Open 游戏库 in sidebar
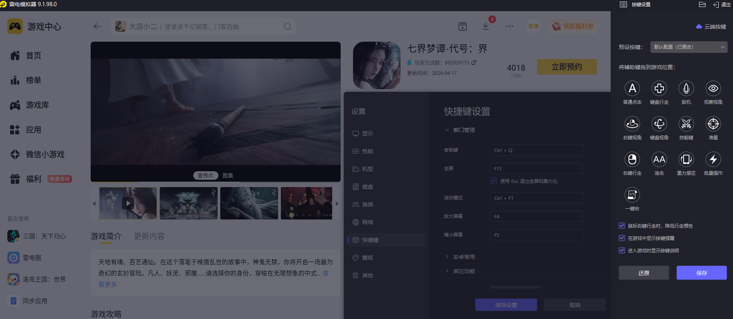 pyautogui.click(x=29, y=105)
